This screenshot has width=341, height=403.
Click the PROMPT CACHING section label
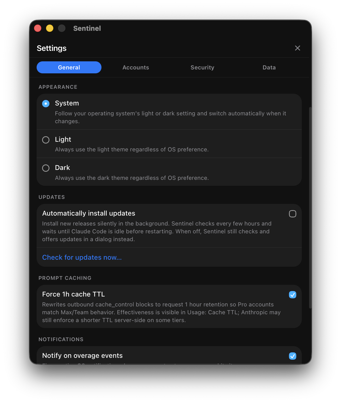(65, 278)
